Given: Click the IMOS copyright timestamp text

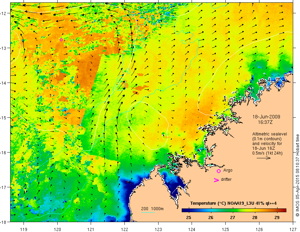Looking at the screenshot, I should tap(297, 175).
